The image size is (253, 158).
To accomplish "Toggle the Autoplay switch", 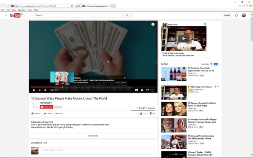I will pyautogui.click(x=217, y=64).
